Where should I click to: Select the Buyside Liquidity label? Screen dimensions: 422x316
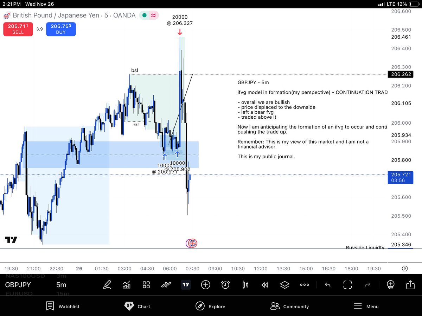[365, 248]
